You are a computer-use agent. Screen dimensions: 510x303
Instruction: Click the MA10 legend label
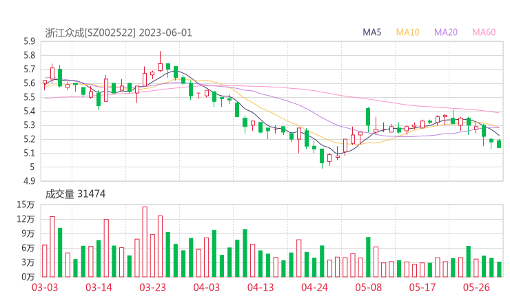click(x=407, y=32)
